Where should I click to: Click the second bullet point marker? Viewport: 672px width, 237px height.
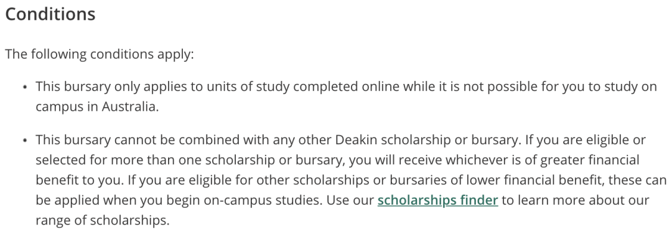coord(25,141)
